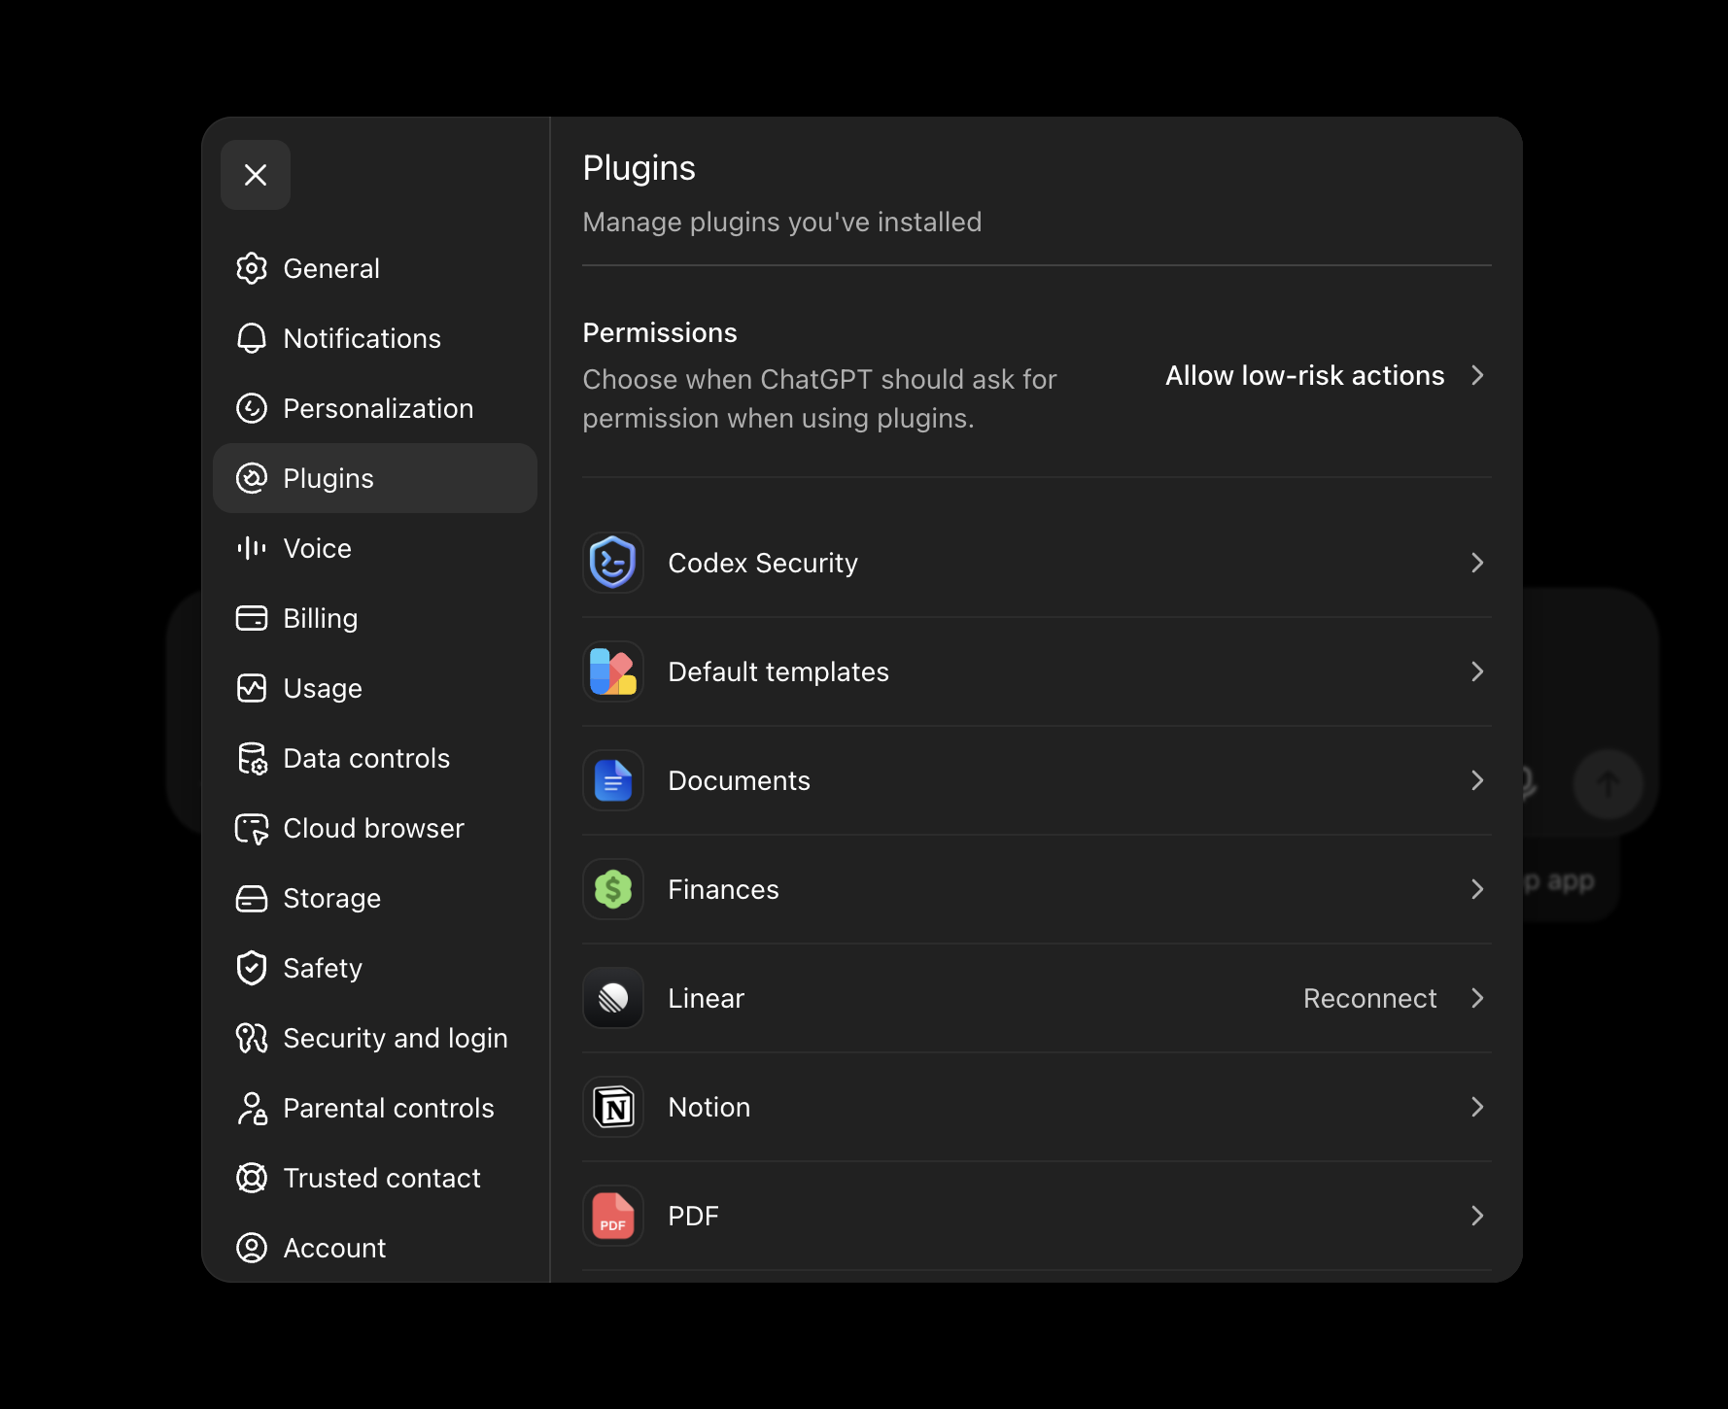Go to Cloud browser settings
The image size is (1728, 1409).
coord(375,828)
